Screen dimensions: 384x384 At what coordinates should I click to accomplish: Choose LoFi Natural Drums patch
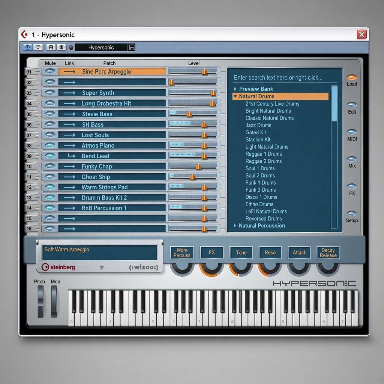click(x=266, y=211)
